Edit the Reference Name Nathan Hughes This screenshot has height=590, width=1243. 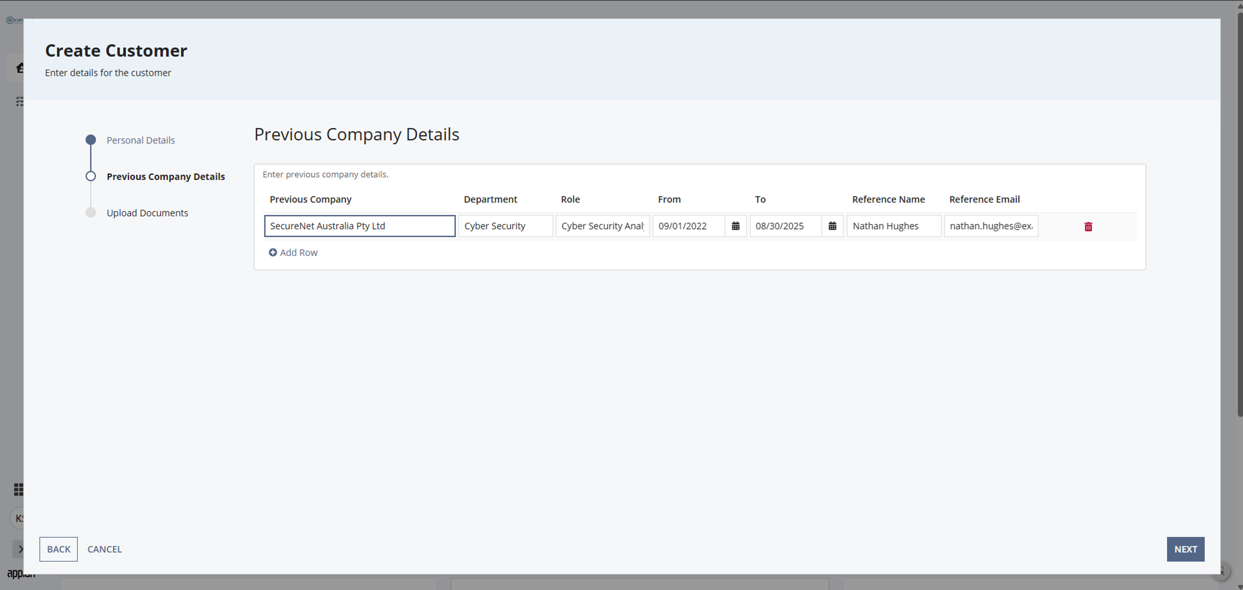point(894,226)
